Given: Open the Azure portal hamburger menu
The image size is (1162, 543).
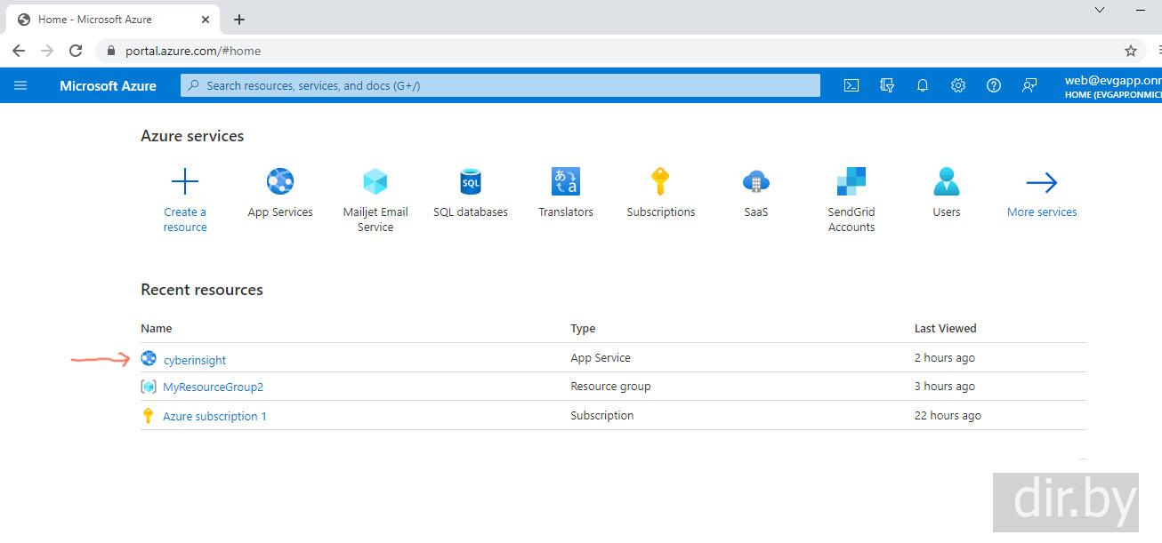Looking at the screenshot, I should 20,85.
